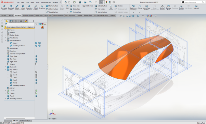
Task: Collapse the Top Surface folder
Action: tap(5, 69)
